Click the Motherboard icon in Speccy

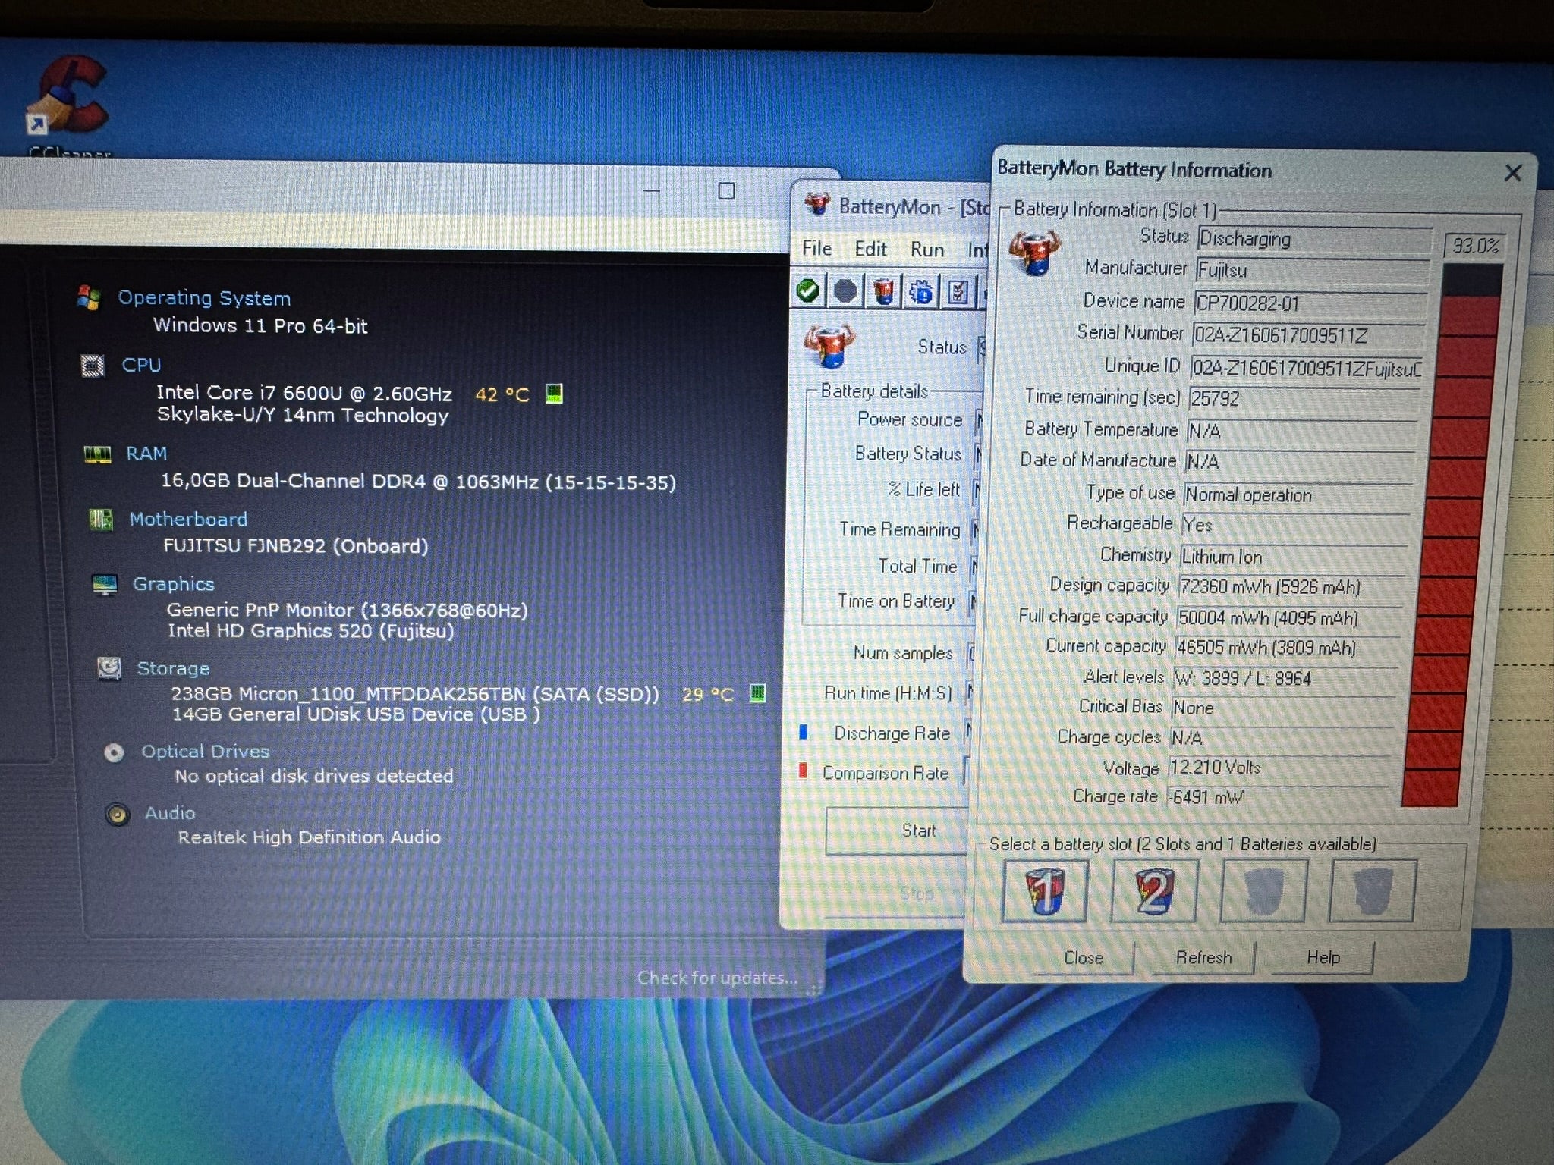click(x=101, y=520)
